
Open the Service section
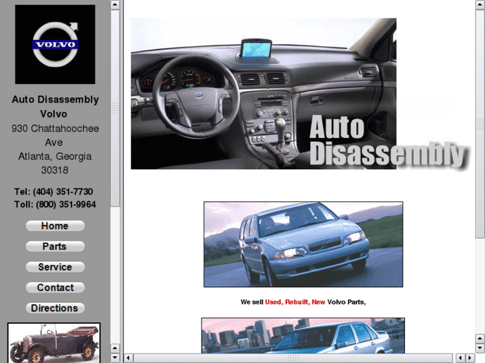click(x=55, y=267)
